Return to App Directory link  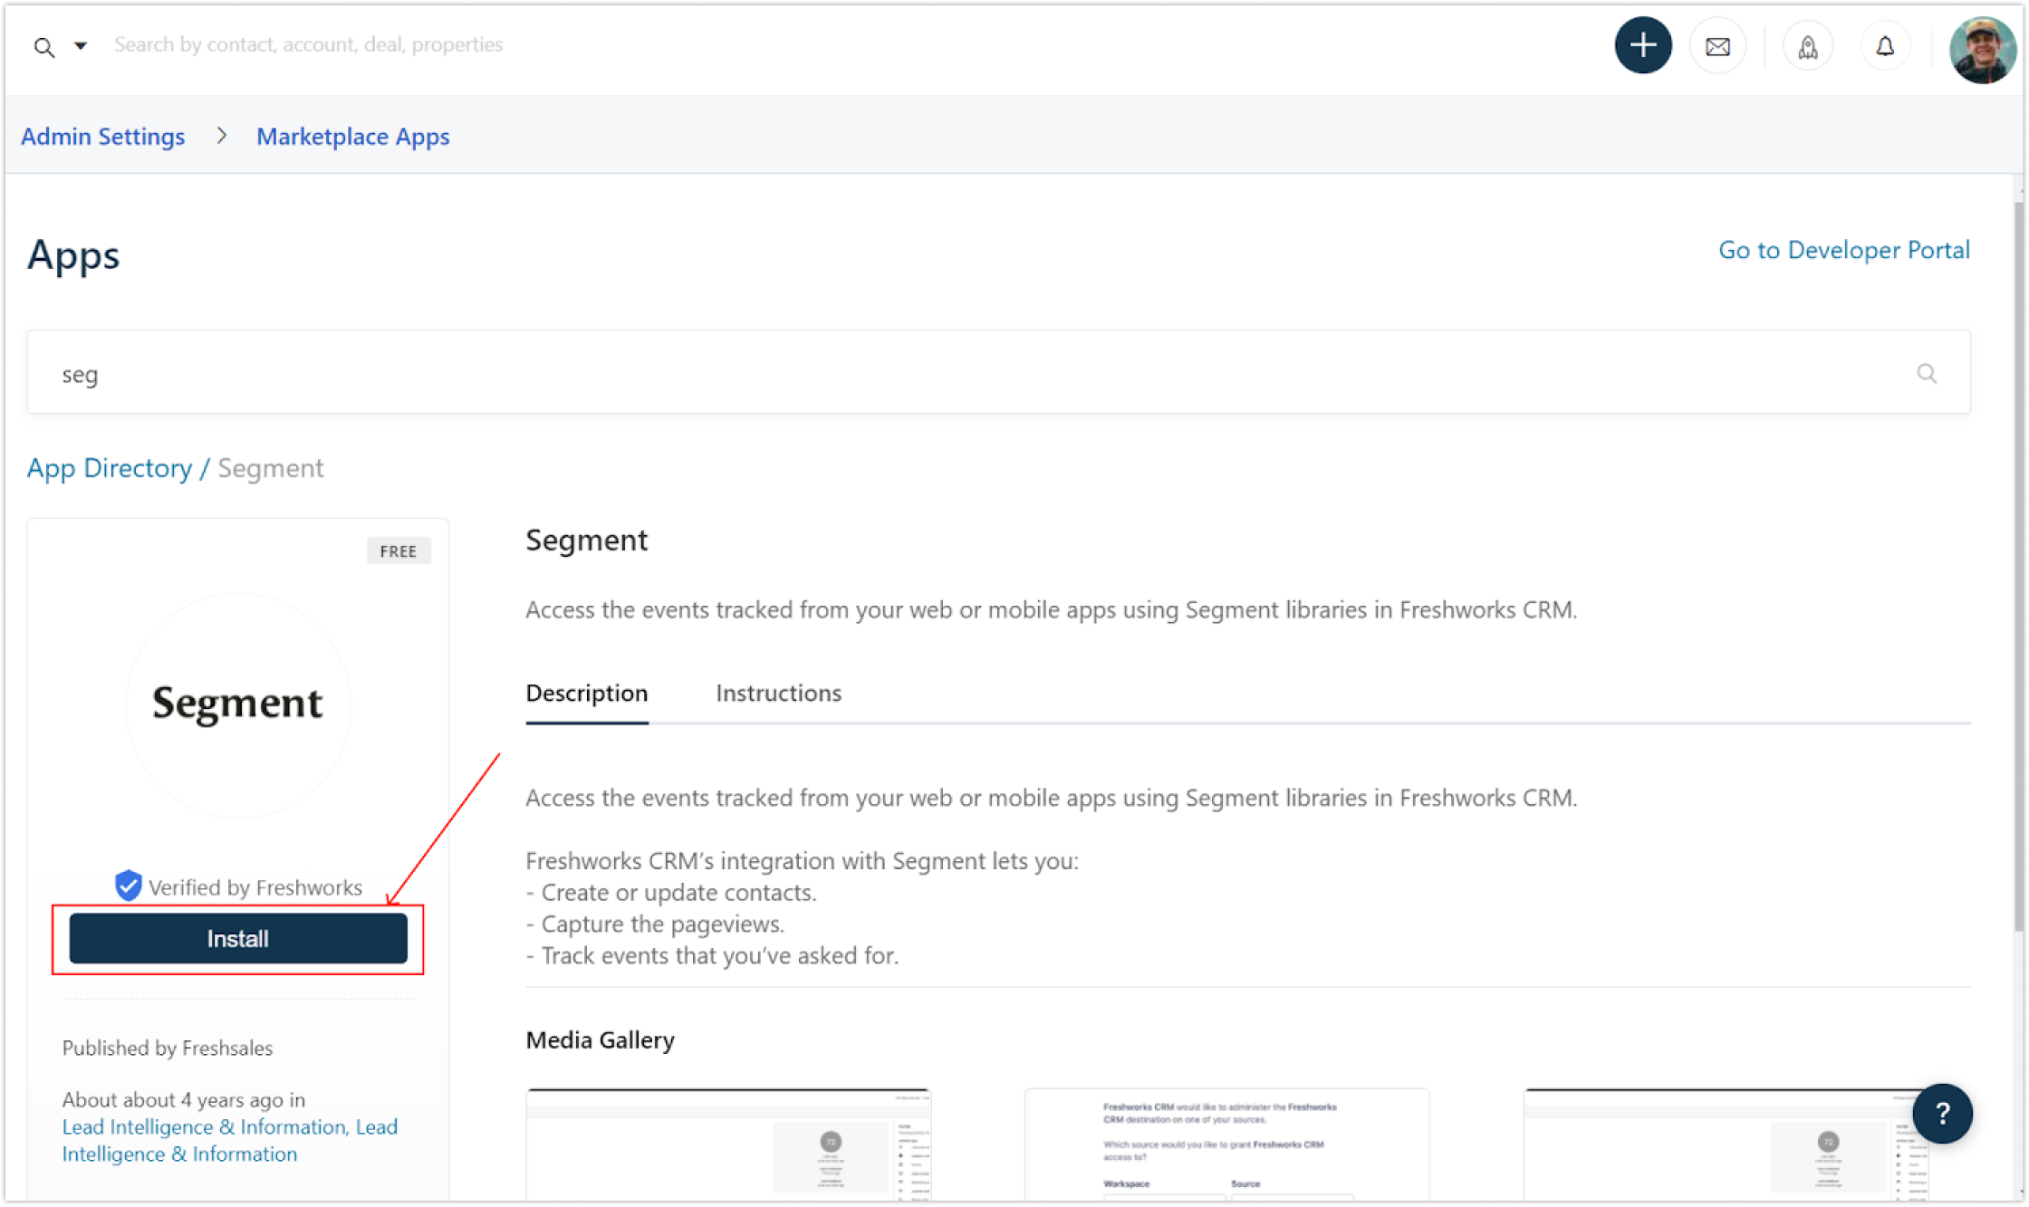[109, 468]
